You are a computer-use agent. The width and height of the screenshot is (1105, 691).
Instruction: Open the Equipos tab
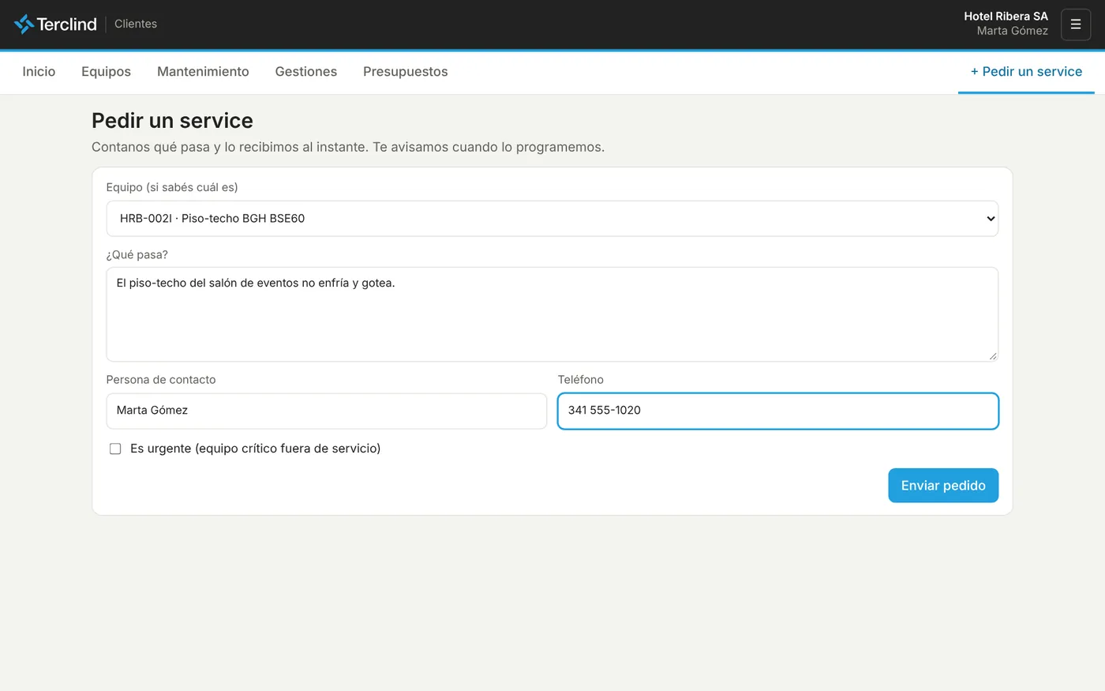[x=106, y=72]
